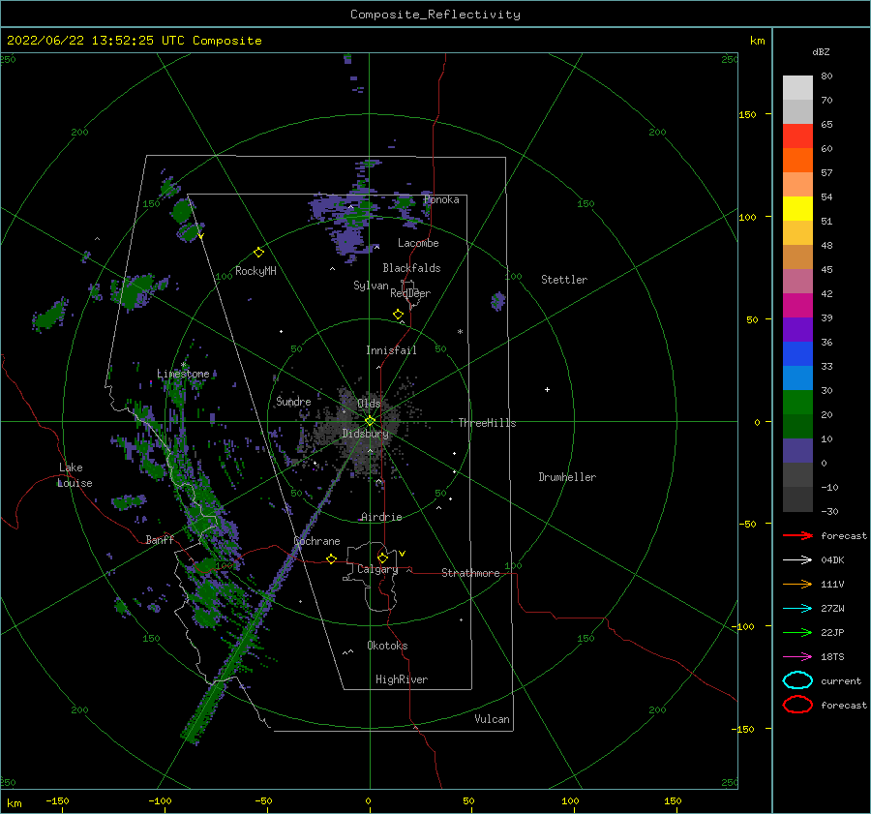The height and width of the screenshot is (814, 871).
Task: Click the Blackfalds label
Action: pos(411,268)
